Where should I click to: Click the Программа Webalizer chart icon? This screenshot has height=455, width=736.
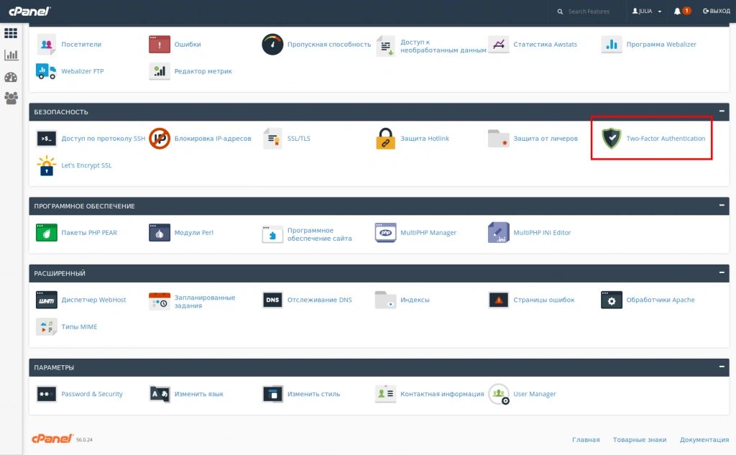[612, 45]
